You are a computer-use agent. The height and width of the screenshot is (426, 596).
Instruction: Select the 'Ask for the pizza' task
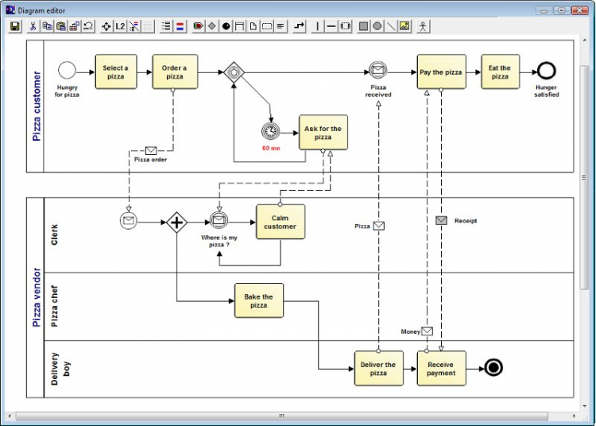coord(323,132)
